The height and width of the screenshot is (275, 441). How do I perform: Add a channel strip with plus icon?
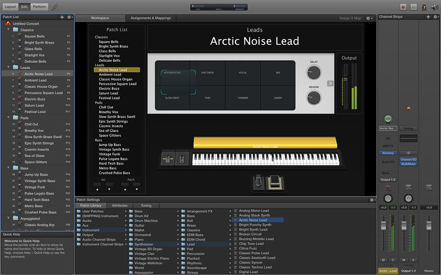coord(428,18)
